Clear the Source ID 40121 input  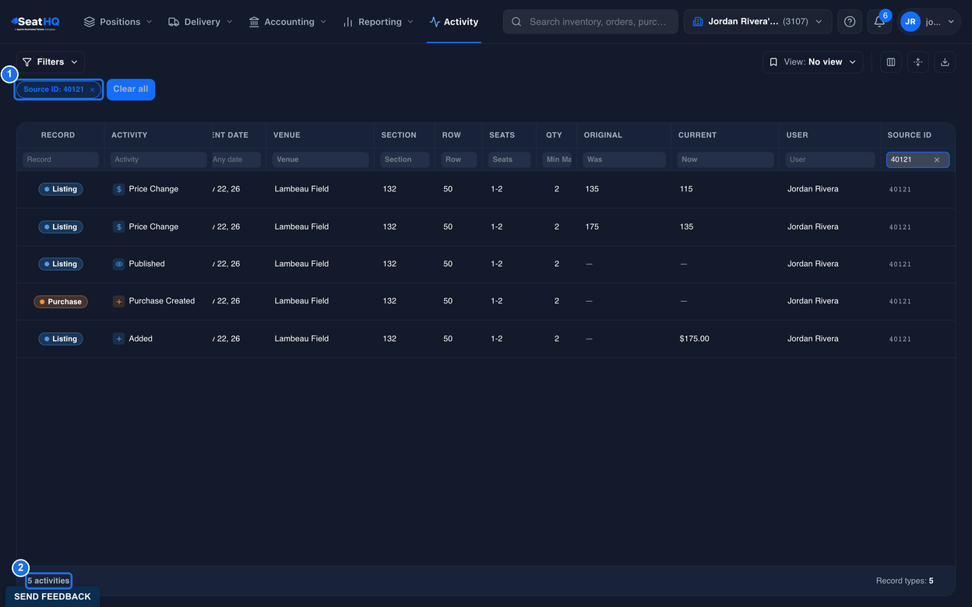click(937, 160)
